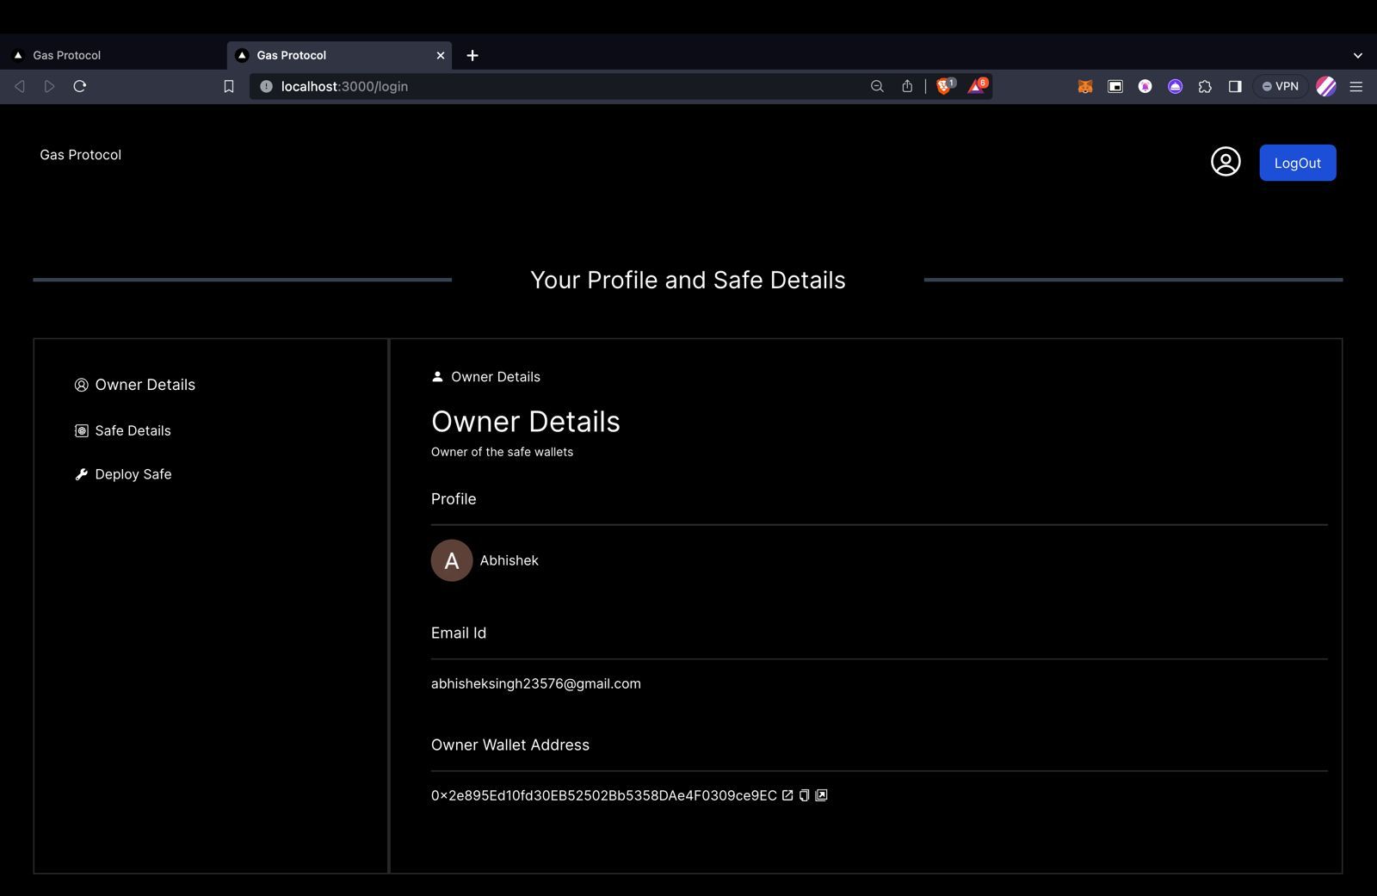Select Safe Details in the sidebar
Image resolution: width=1377 pixels, height=896 pixels.
123,430
